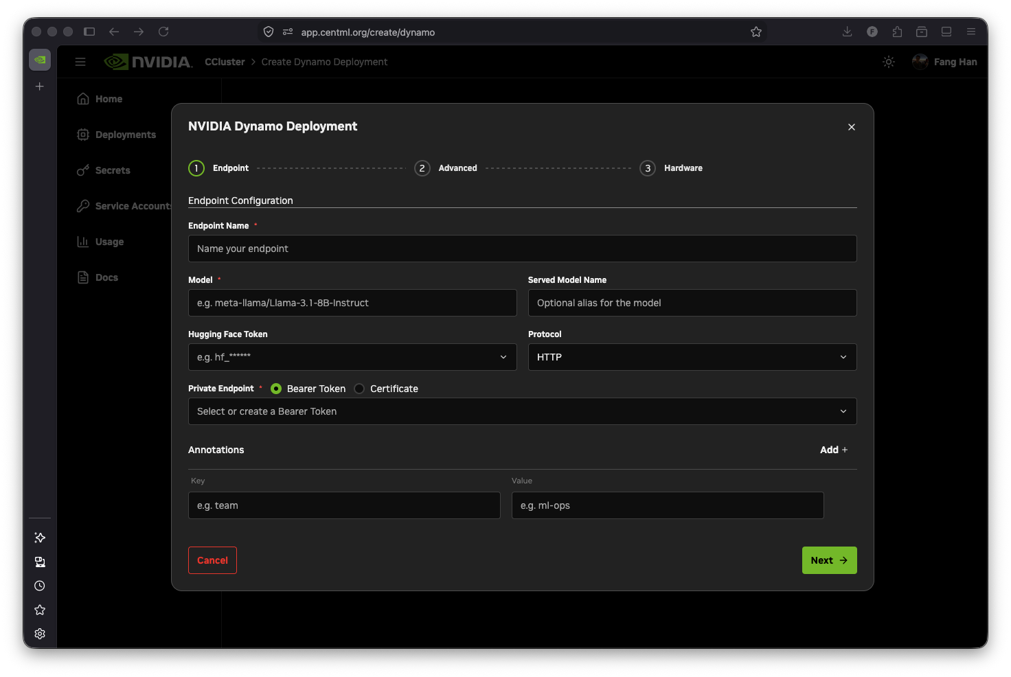Click the browser address bar URL
1011x677 pixels.
click(x=367, y=32)
